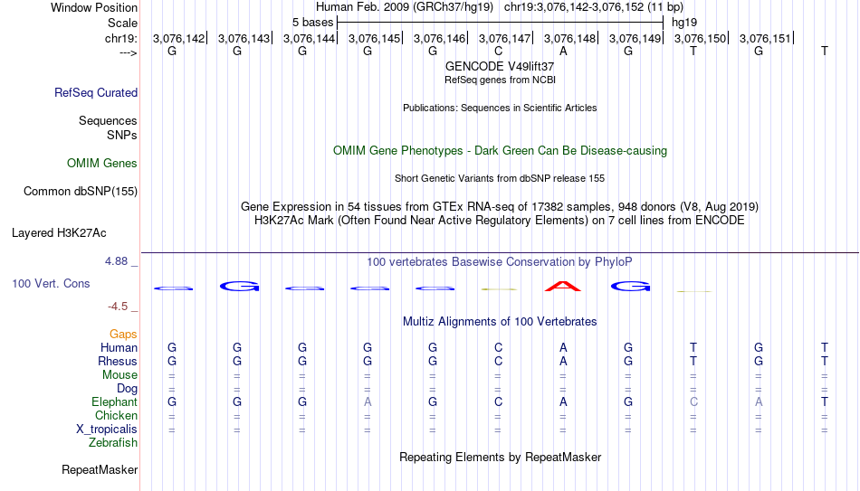Image resolution: width=860 pixels, height=491 pixels.
Task: Open the OMIM Genes track label
Action: pyautogui.click(x=101, y=164)
